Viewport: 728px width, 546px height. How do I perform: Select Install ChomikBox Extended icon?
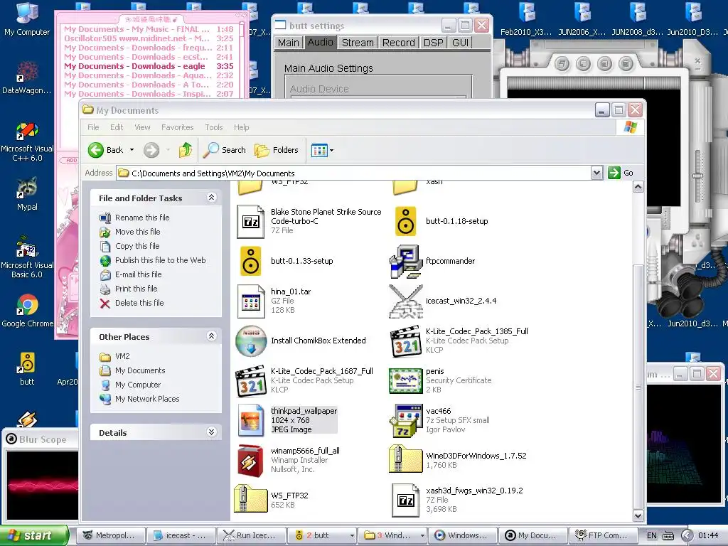pos(251,341)
